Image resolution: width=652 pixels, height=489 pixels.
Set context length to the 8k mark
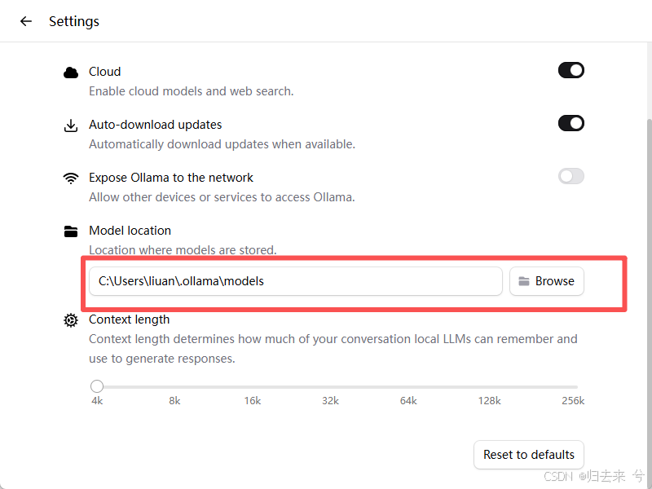[x=174, y=387]
